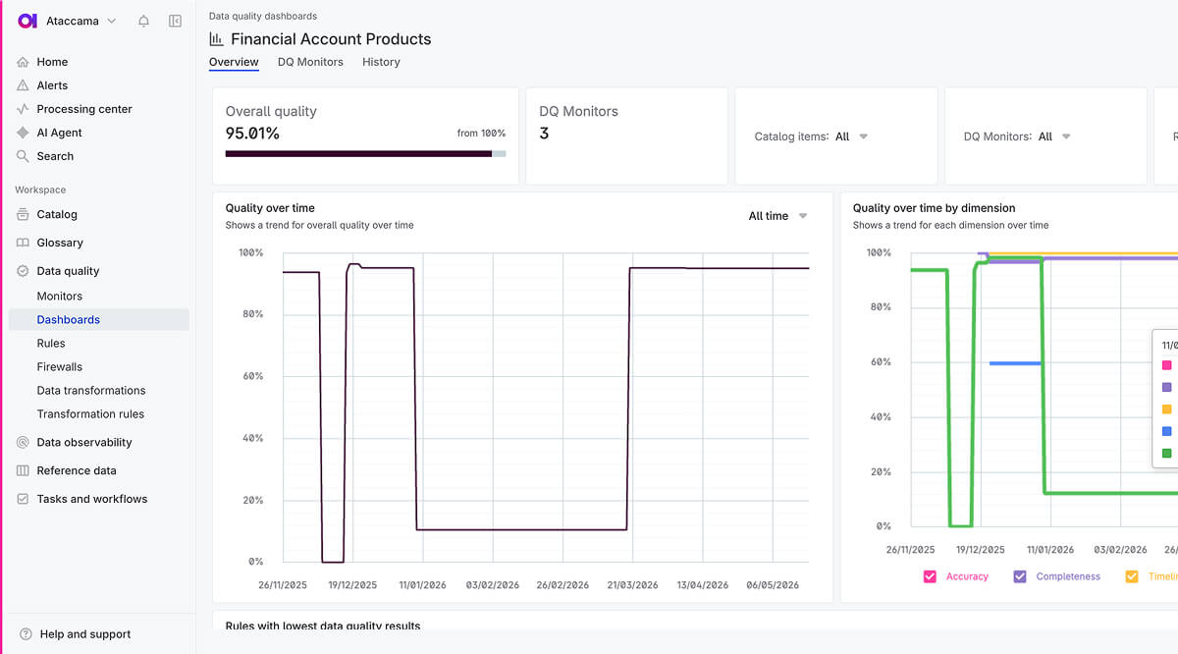This screenshot has width=1178, height=654.
Task: Click the Overall quality progress bar
Action: click(x=366, y=154)
